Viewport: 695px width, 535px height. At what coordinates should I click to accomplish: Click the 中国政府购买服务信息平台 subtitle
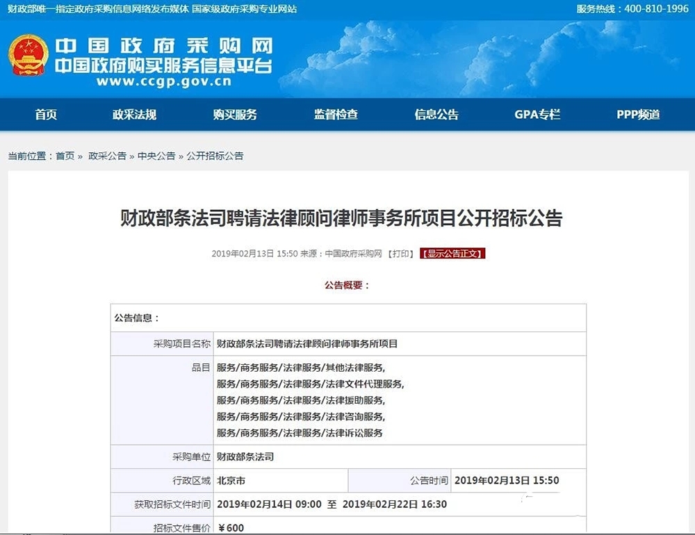click(x=163, y=65)
